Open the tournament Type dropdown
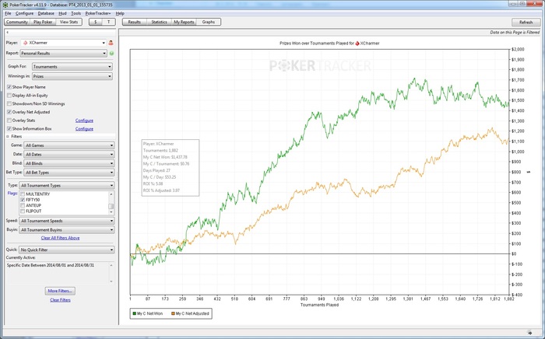The height and width of the screenshot is (339, 545). point(67,186)
